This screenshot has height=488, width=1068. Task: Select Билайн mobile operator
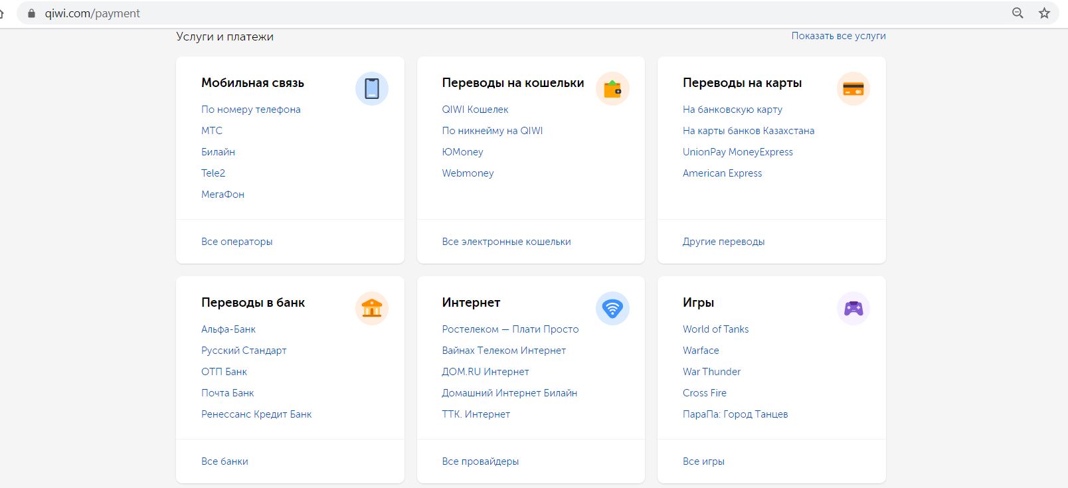[x=218, y=152]
